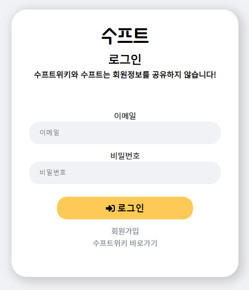This screenshot has height=290, width=249.
Task: Select the right end of the email field
Action: (x=213, y=133)
